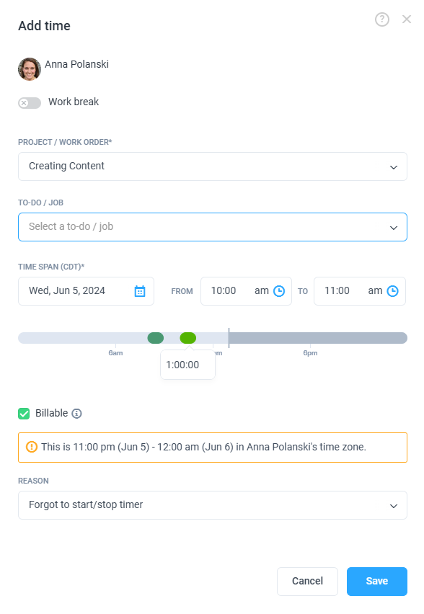Click the FROM 10:00 time field
Image resolution: width=424 pixels, height=614 pixels.
coord(246,291)
